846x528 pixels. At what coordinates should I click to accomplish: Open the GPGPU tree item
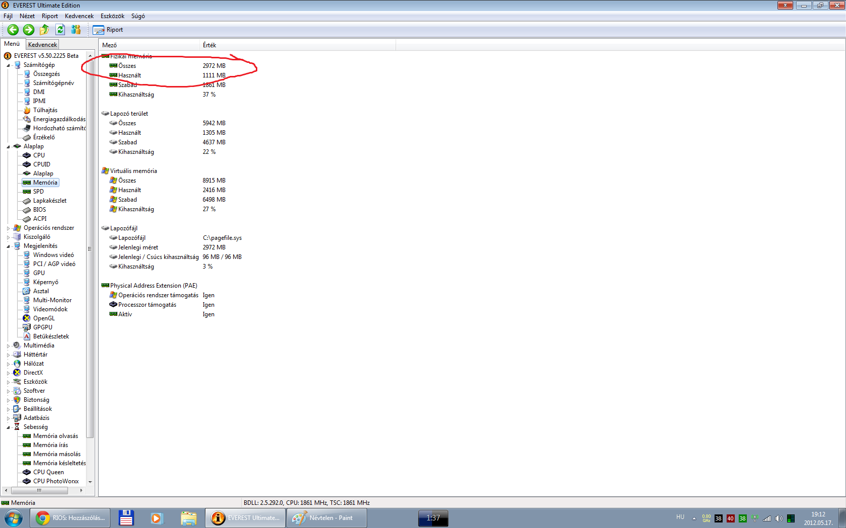click(42, 327)
